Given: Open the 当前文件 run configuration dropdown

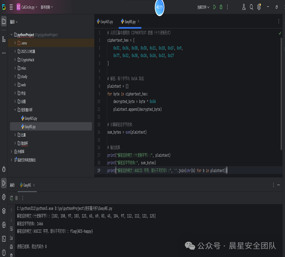Looking at the screenshot, I should 203,7.
